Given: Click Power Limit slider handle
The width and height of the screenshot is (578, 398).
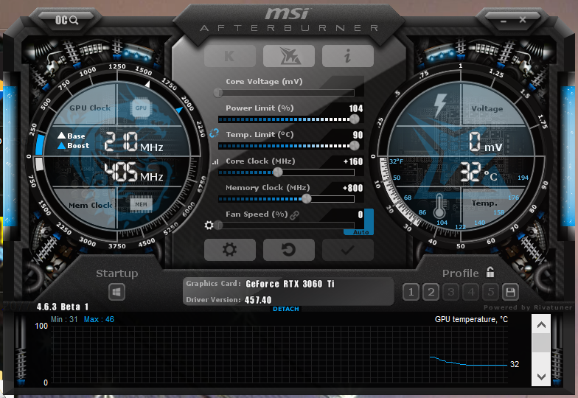Looking at the screenshot, I should [354, 119].
